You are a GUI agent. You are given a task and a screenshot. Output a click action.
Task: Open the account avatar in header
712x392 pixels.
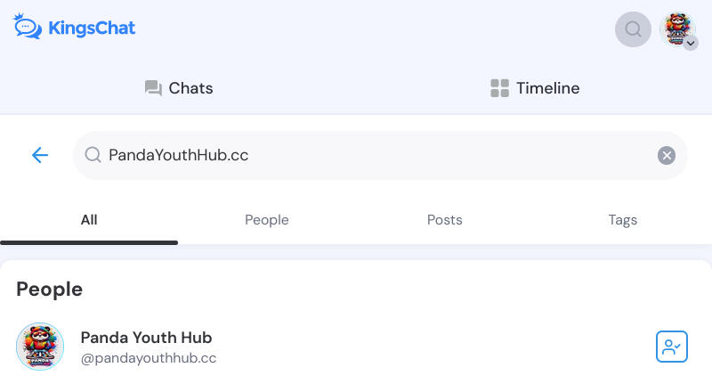(x=677, y=29)
